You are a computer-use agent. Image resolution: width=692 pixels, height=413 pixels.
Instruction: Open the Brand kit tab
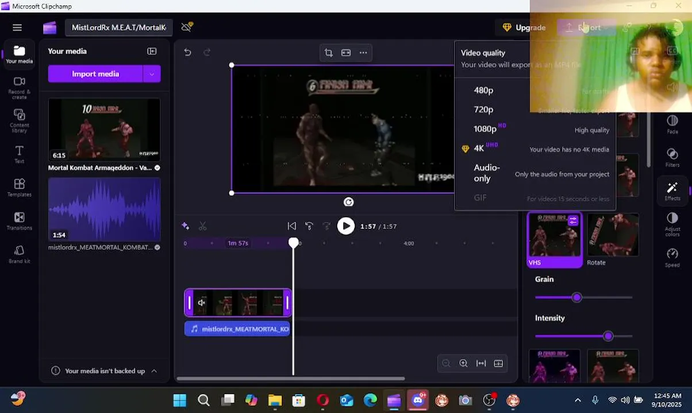19,254
